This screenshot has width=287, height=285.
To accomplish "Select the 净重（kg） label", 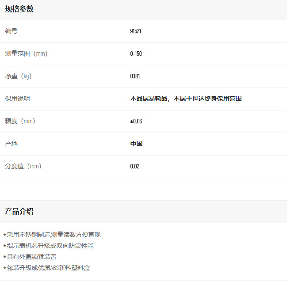I will 18,76.
